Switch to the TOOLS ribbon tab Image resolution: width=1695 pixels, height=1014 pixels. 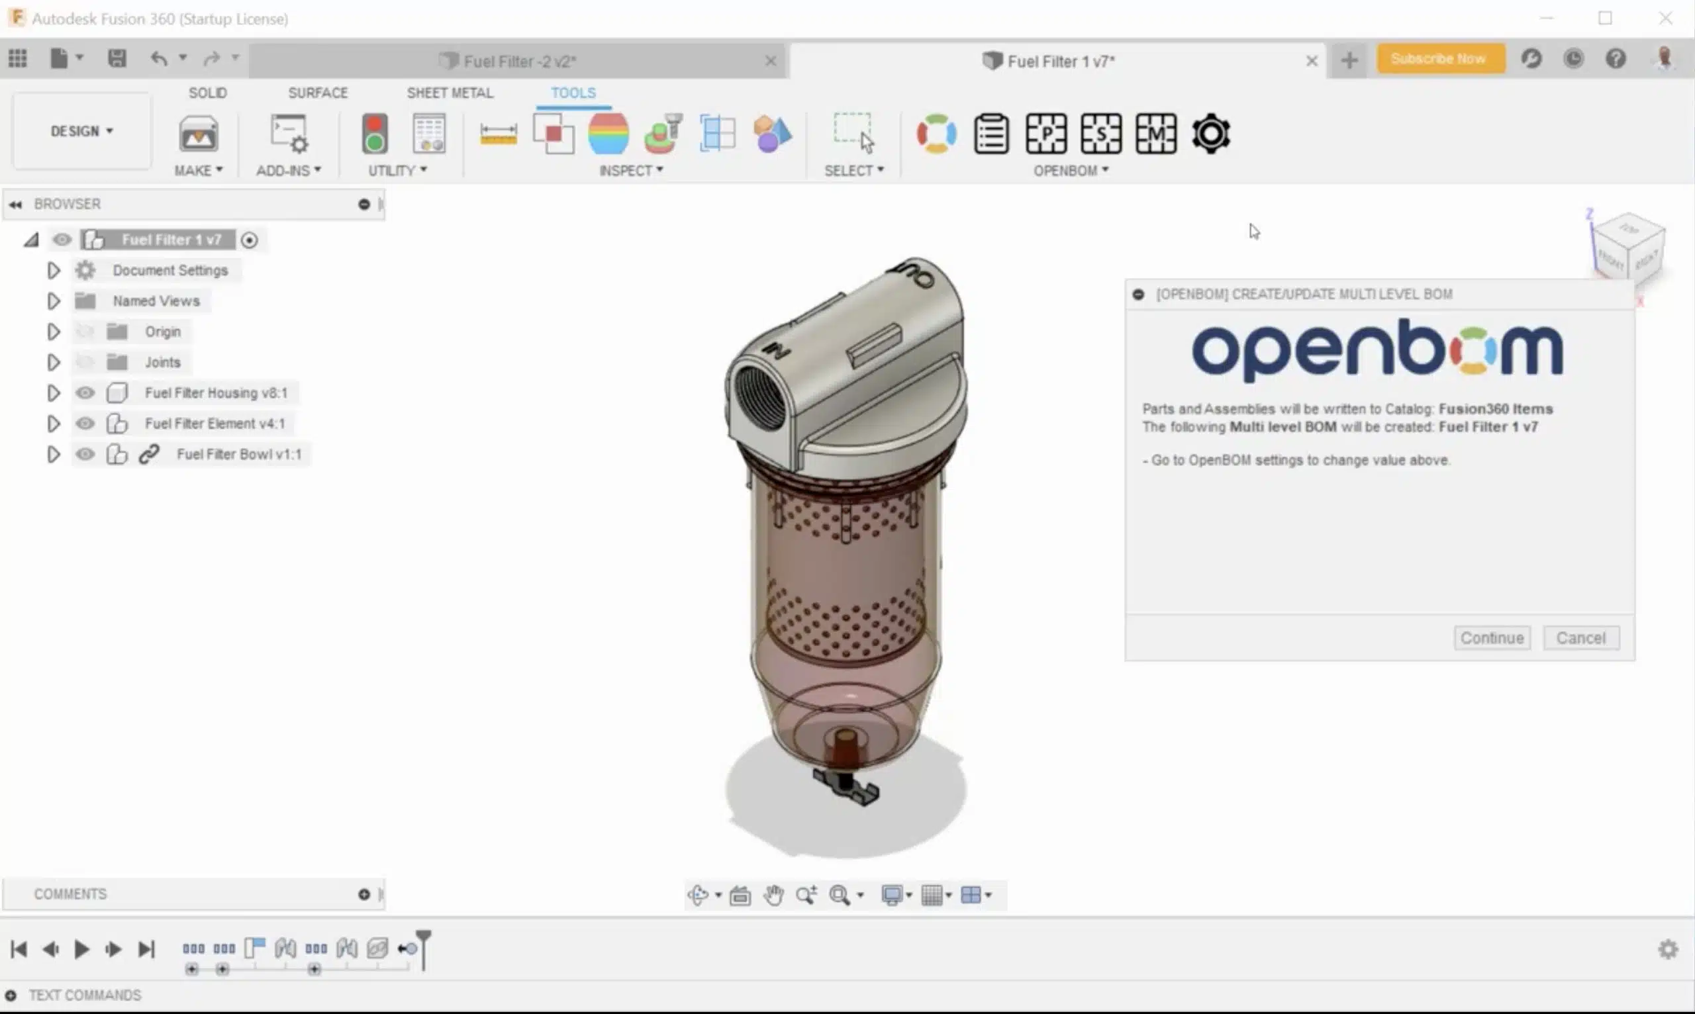tap(573, 93)
